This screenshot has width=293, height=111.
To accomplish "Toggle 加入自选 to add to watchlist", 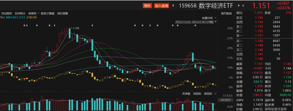I will point(162,6).
